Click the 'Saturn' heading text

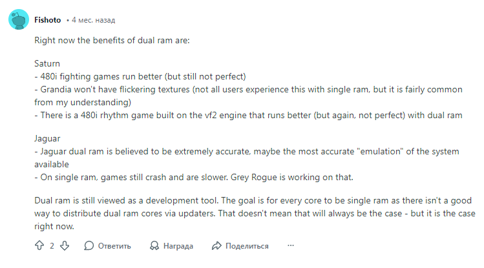pos(47,64)
